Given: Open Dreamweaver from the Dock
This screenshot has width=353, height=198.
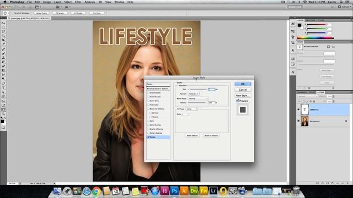Looking at the screenshot, I should pyautogui.click(x=194, y=191).
